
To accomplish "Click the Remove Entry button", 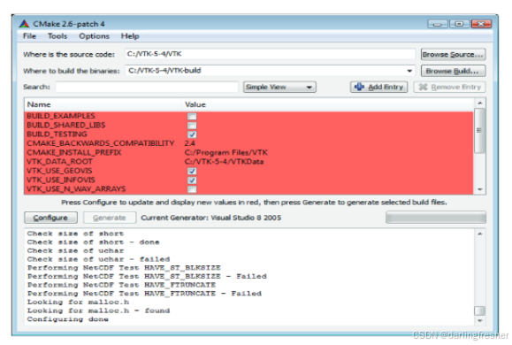I will click(449, 87).
